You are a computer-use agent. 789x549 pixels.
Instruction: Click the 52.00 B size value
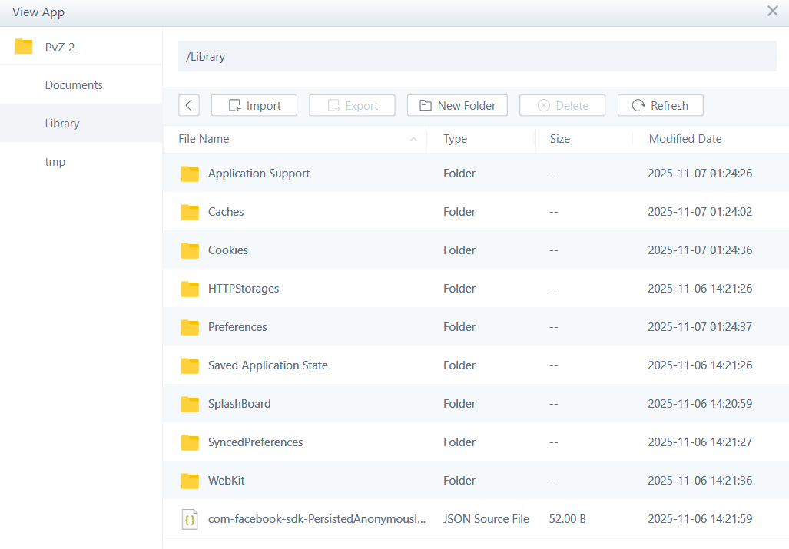point(568,519)
